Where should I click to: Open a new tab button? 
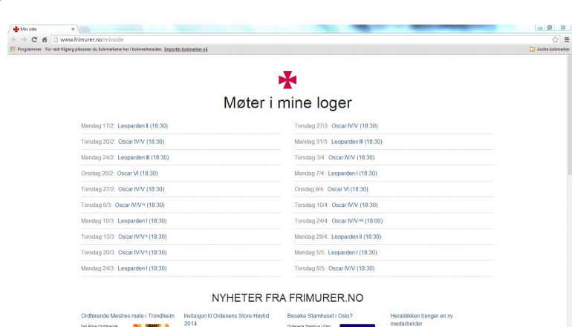(85, 29)
